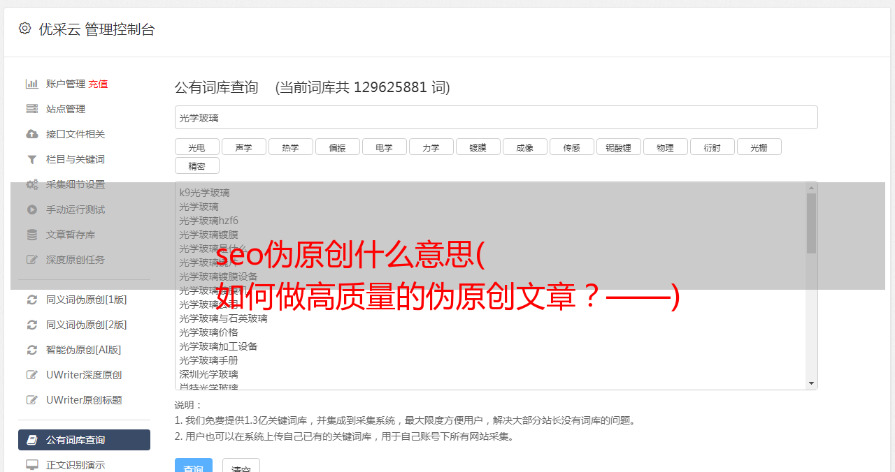The height and width of the screenshot is (472, 895).
Task: Click the 智能伪原创[AI版] refresh icon
Action: [32, 350]
